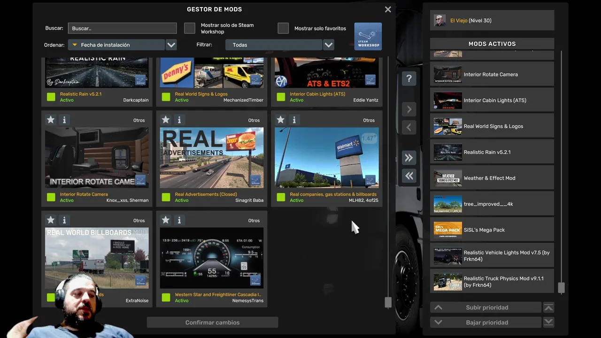Select Real World Signs & Logos in active mods
The width and height of the screenshot is (601, 338).
point(492,126)
